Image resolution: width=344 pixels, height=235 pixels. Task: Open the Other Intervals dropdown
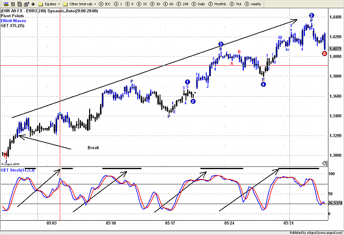(80, 4)
